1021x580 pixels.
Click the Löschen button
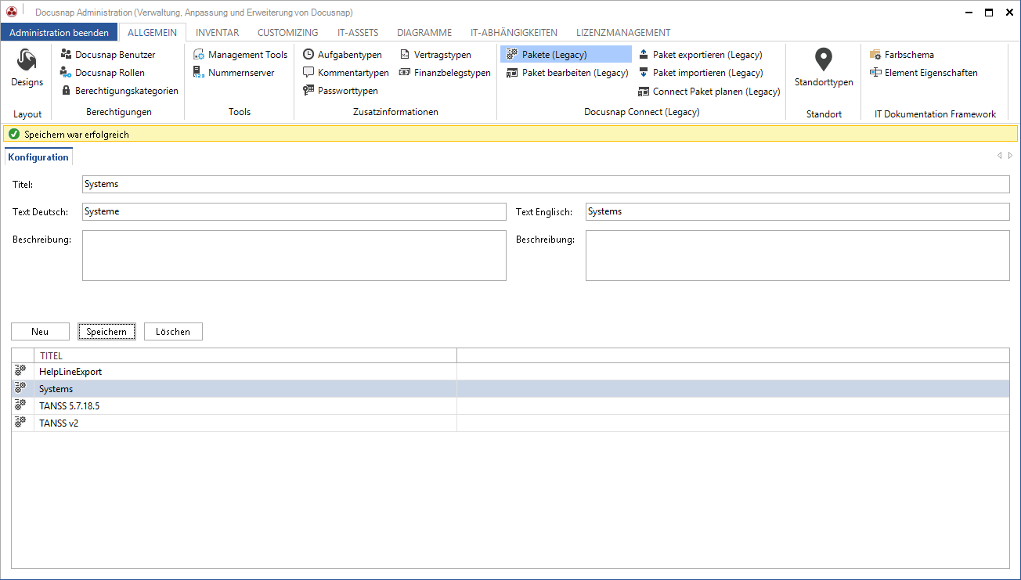[x=173, y=332]
